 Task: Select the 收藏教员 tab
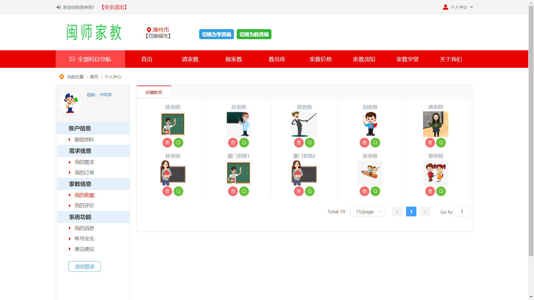coord(154,92)
